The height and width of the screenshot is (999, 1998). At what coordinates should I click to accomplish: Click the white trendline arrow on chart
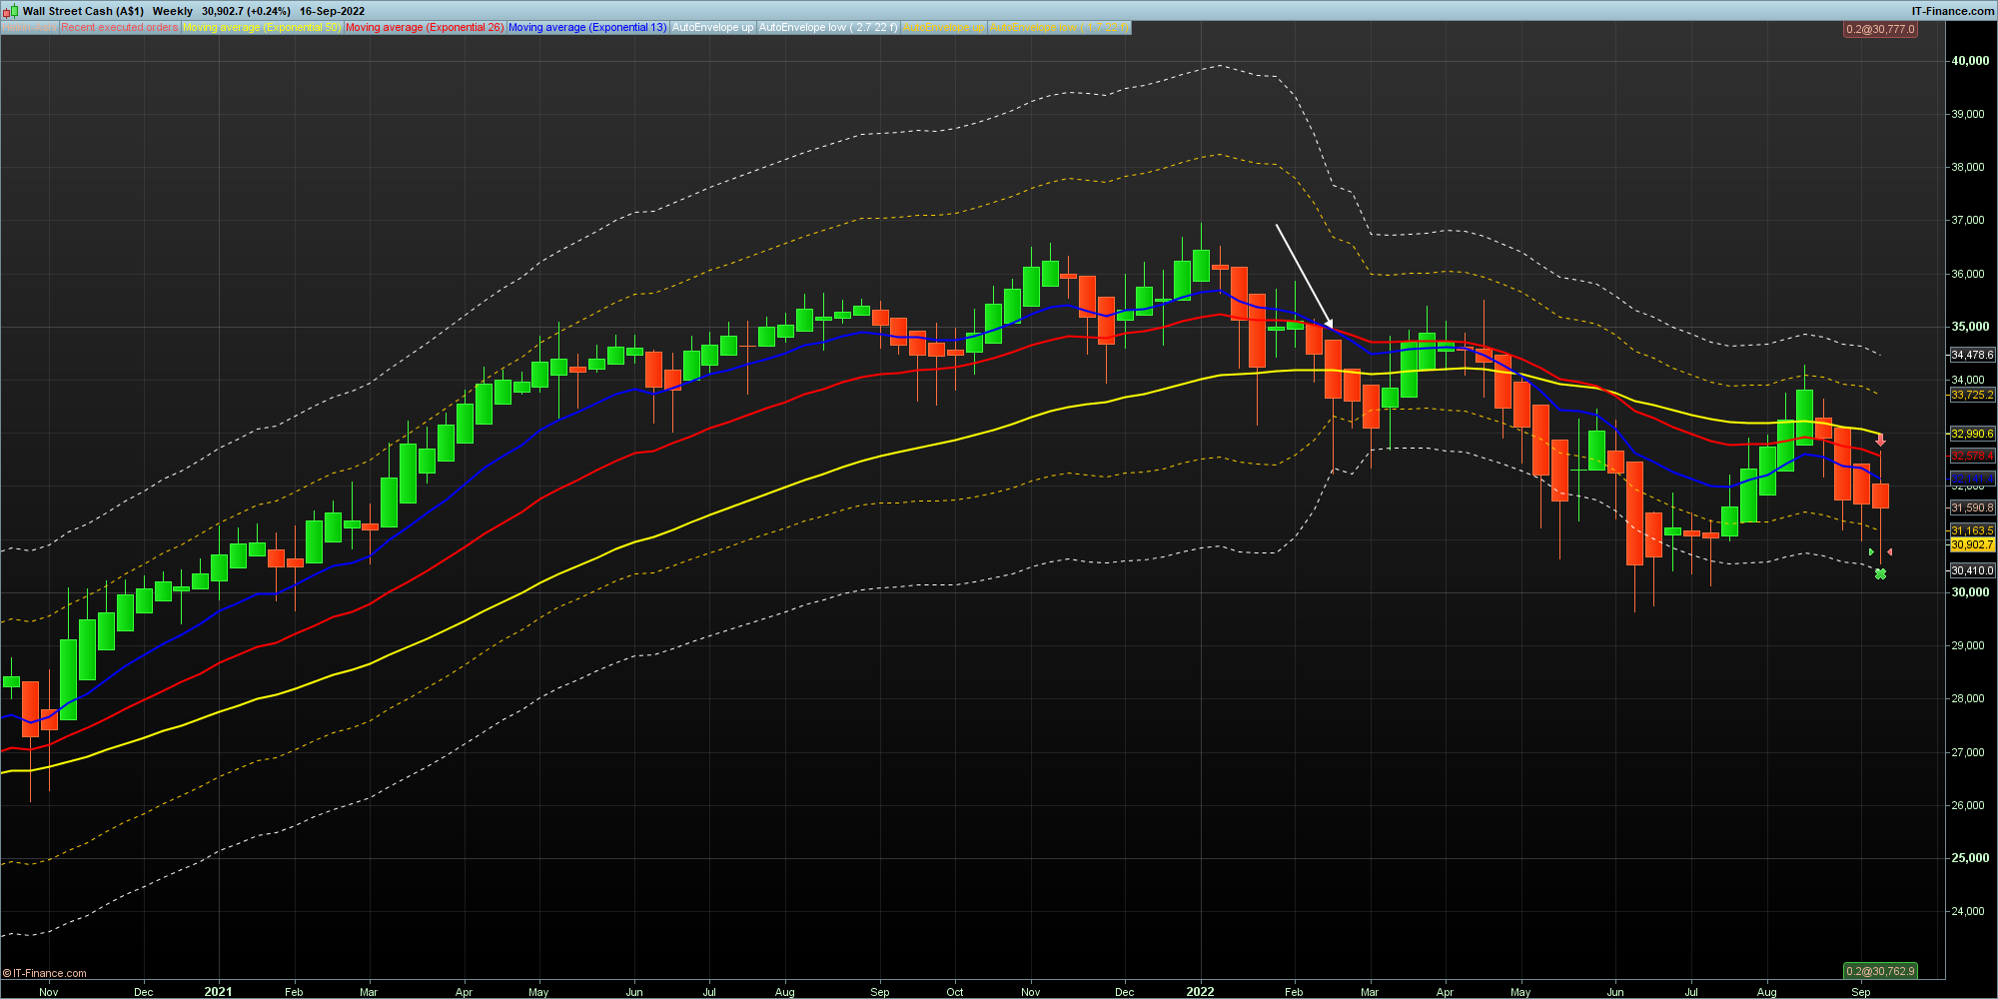pos(1304,276)
